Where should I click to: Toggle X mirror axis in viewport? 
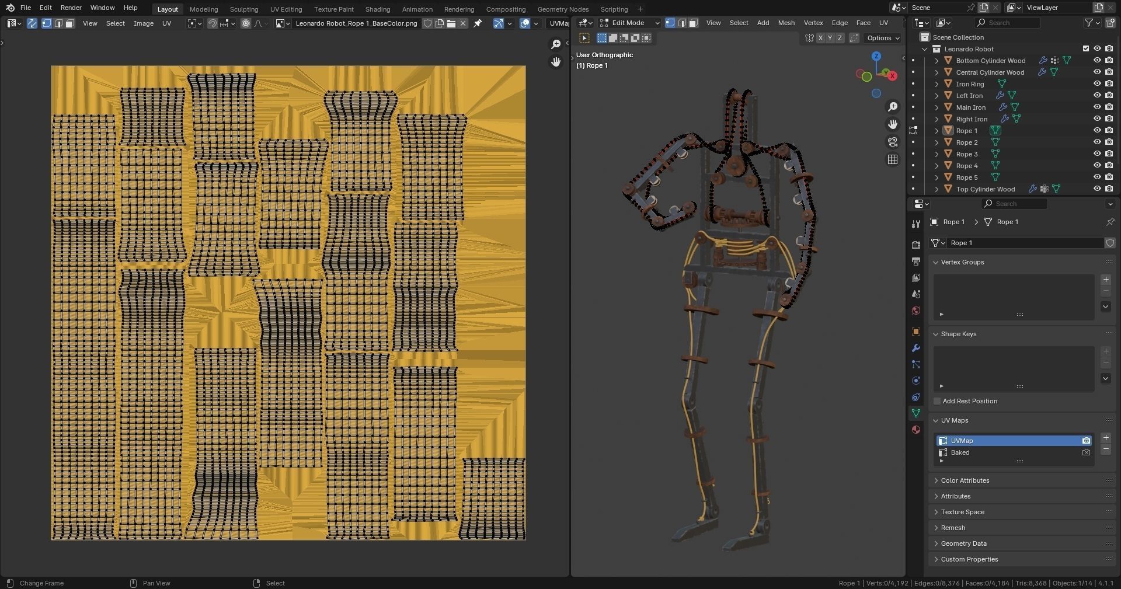[x=820, y=38]
